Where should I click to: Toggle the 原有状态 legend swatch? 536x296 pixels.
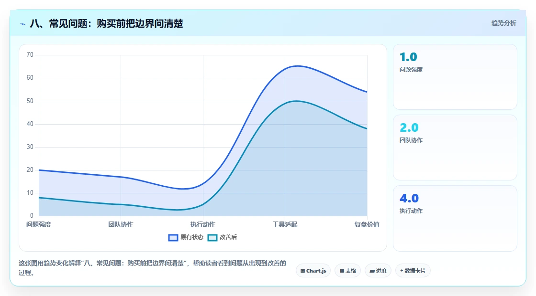[173, 237]
